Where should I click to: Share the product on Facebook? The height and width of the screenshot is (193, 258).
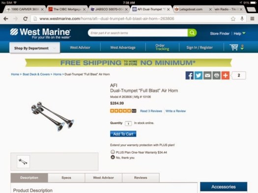click(190, 76)
